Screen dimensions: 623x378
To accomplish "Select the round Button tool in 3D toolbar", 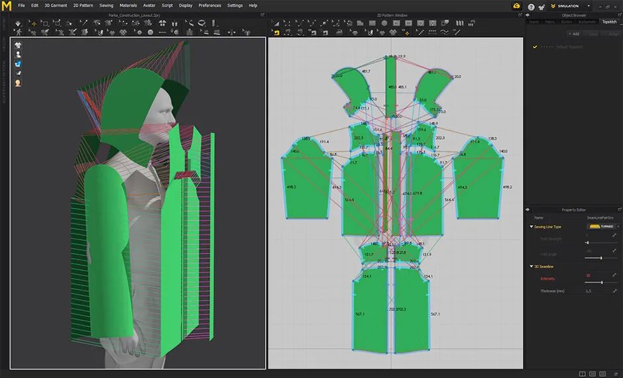I will [x=150, y=32].
